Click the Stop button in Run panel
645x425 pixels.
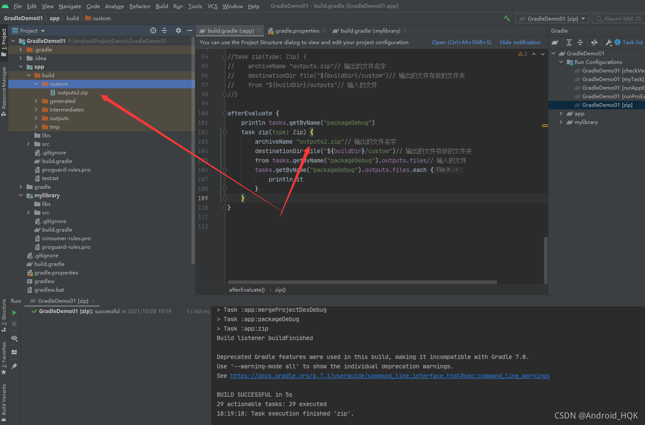click(x=14, y=324)
